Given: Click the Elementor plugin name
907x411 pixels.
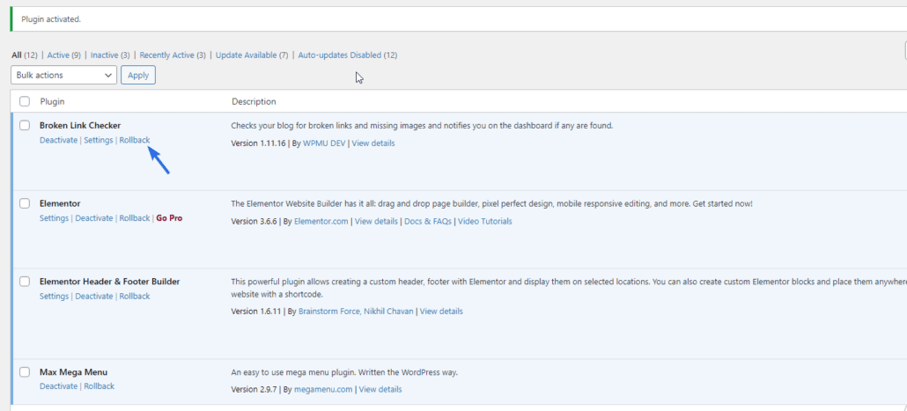Looking at the screenshot, I should [x=60, y=203].
